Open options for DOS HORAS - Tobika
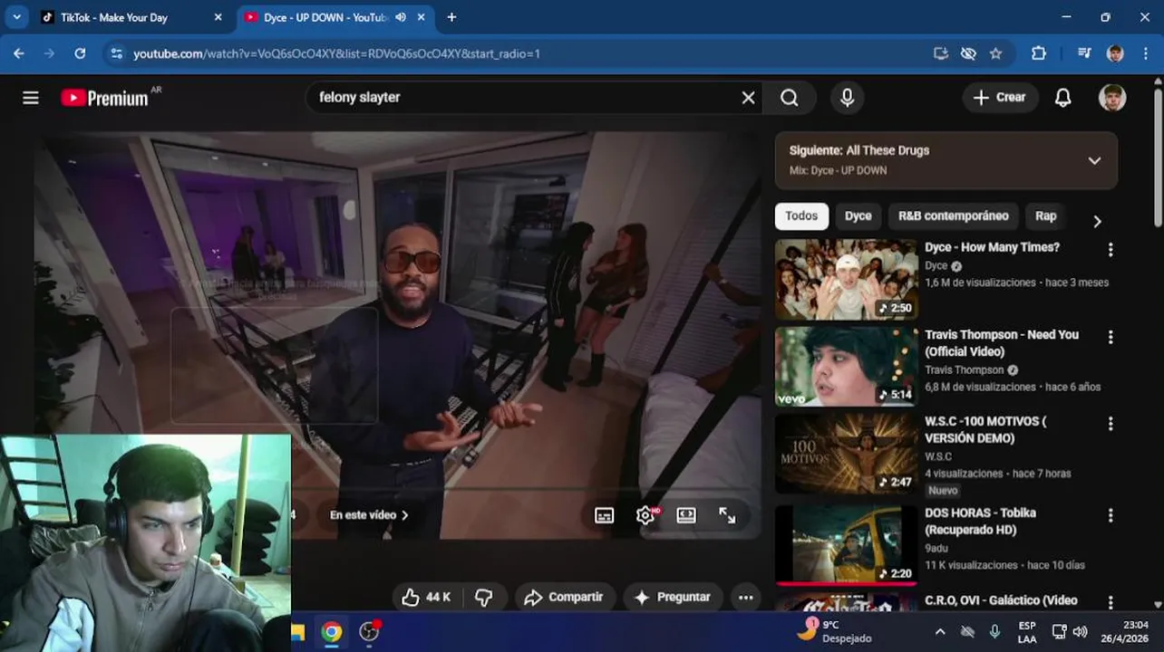Image resolution: width=1164 pixels, height=652 pixels. pos(1111,515)
